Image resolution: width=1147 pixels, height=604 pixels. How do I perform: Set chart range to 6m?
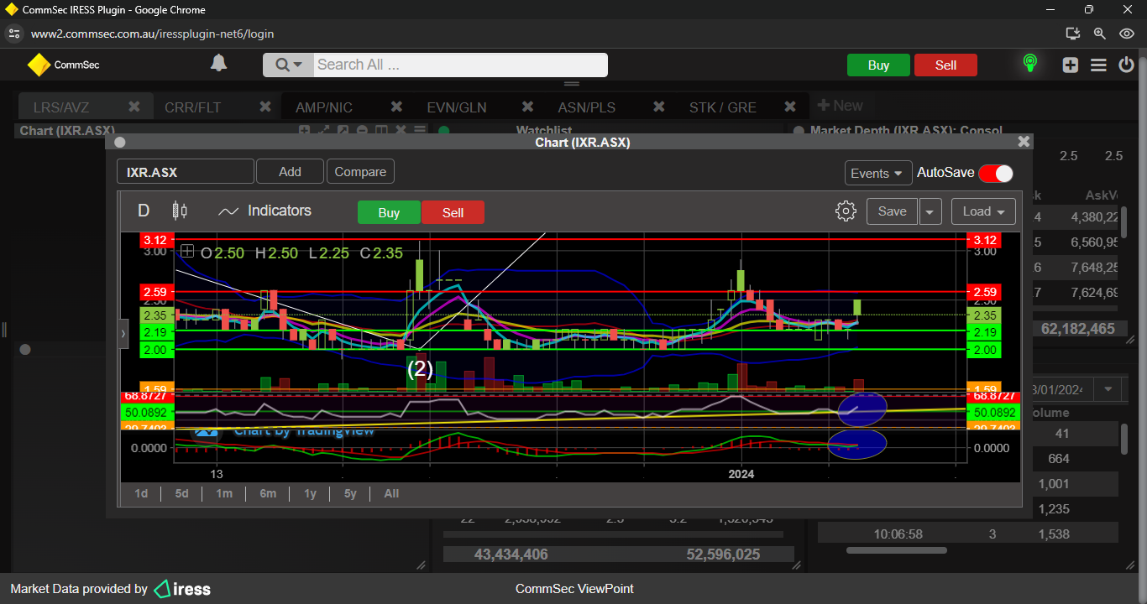[268, 493]
